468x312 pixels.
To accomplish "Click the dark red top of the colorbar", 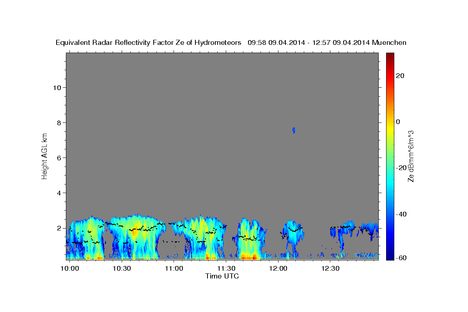I will 390,56.
